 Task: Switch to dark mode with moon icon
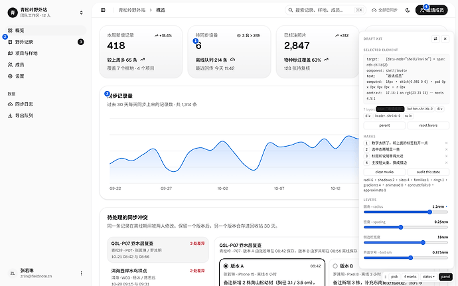pyautogui.click(x=408, y=10)
